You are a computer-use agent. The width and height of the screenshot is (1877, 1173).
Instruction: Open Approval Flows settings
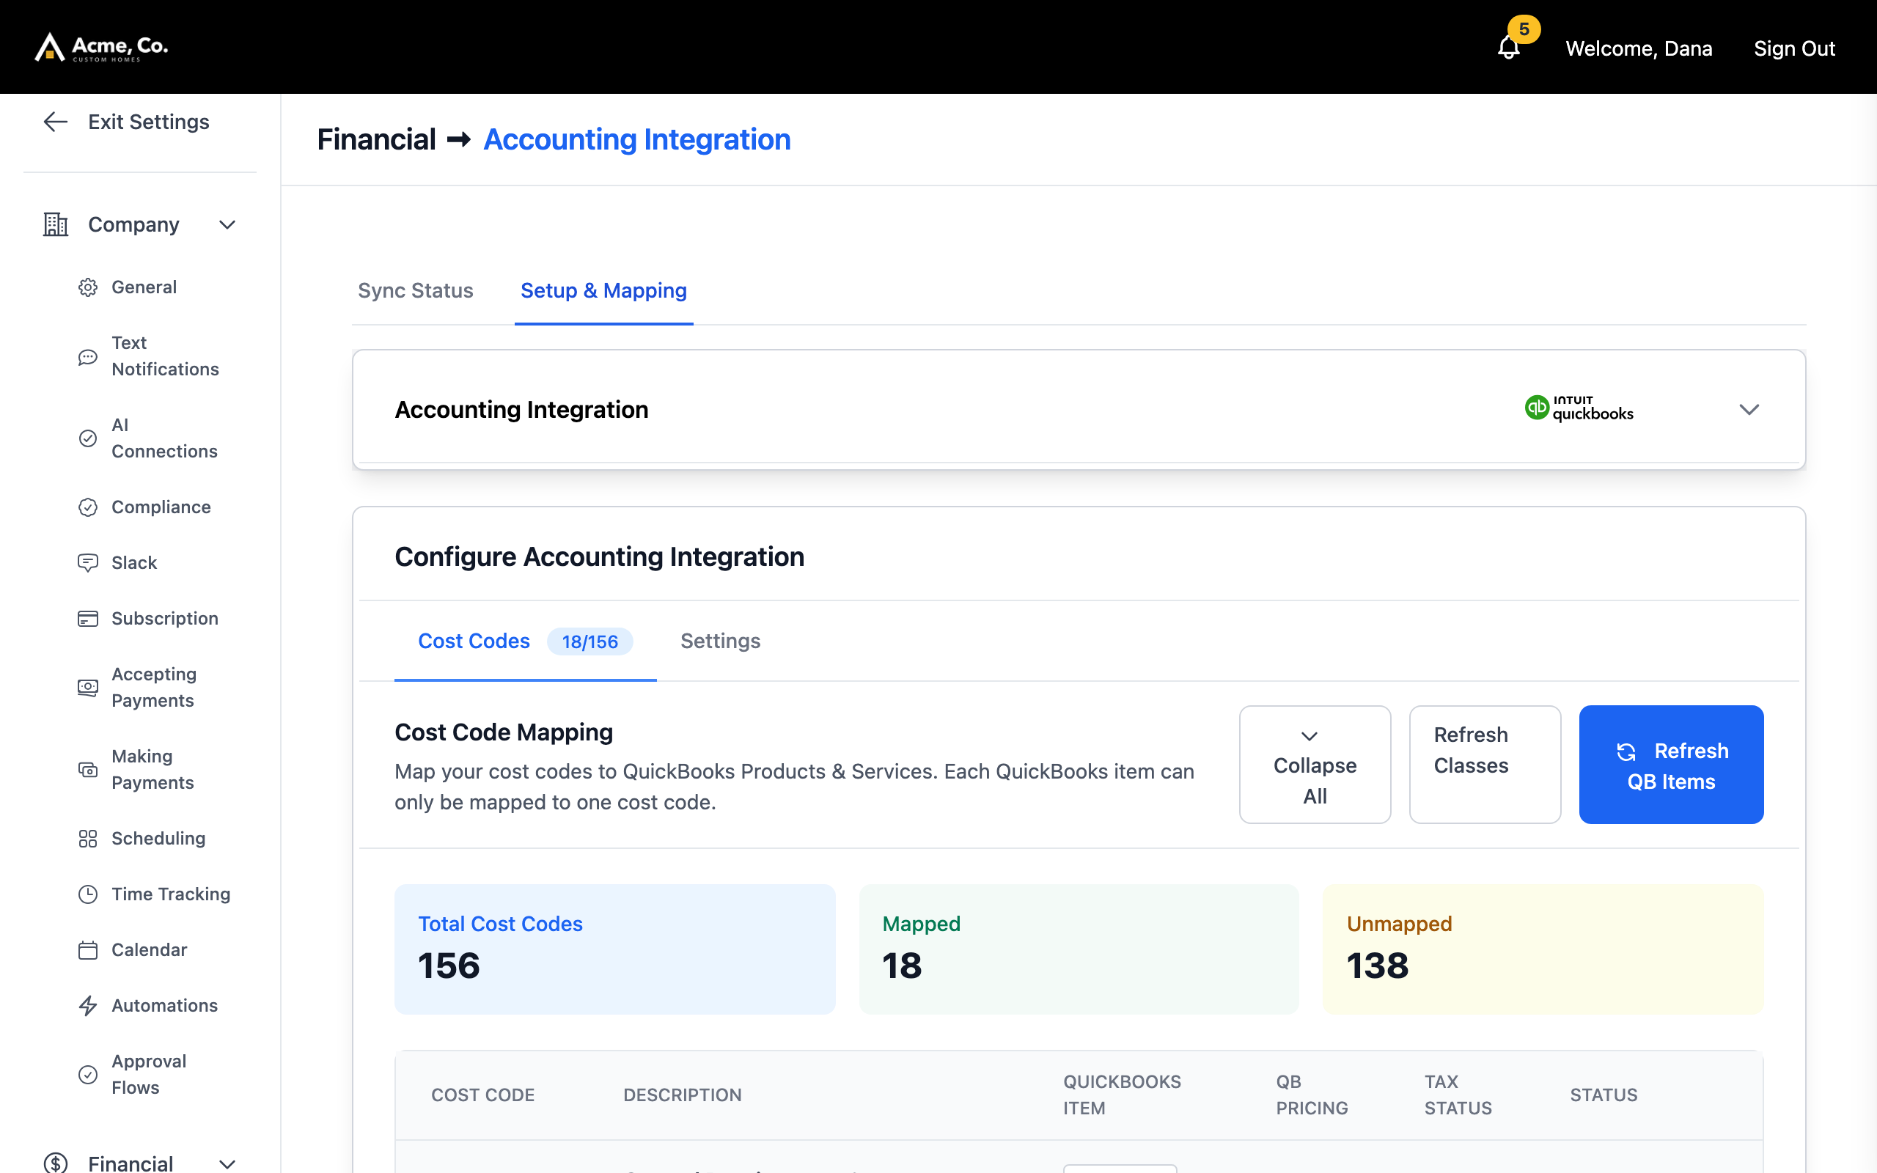click(x=149, y=1075)
